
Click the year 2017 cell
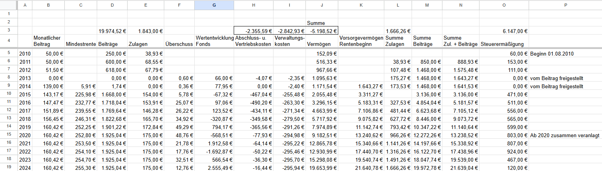point(25,111)
